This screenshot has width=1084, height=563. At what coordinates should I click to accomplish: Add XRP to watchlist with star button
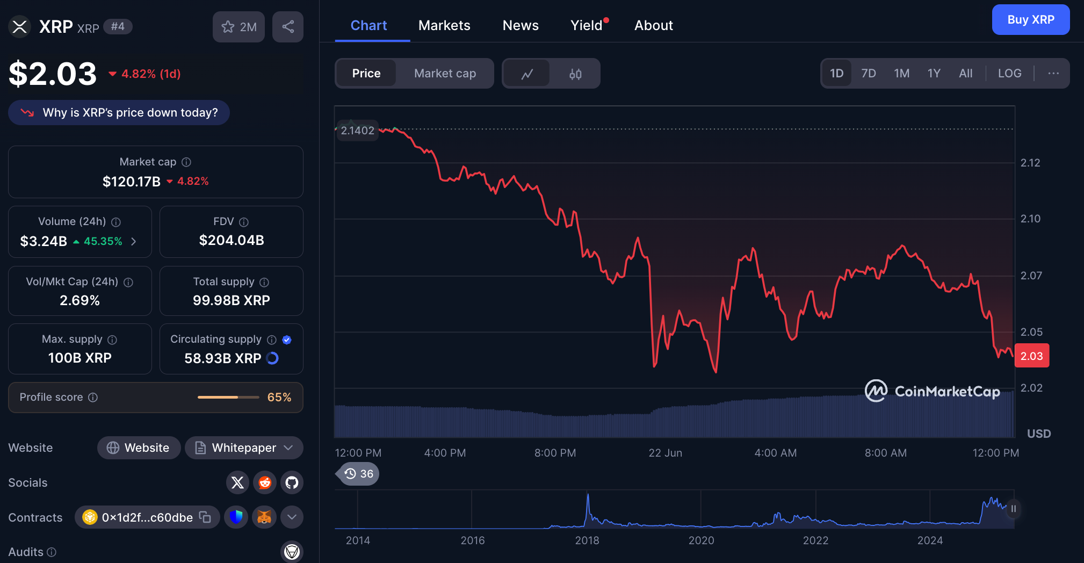click(239, 27)
